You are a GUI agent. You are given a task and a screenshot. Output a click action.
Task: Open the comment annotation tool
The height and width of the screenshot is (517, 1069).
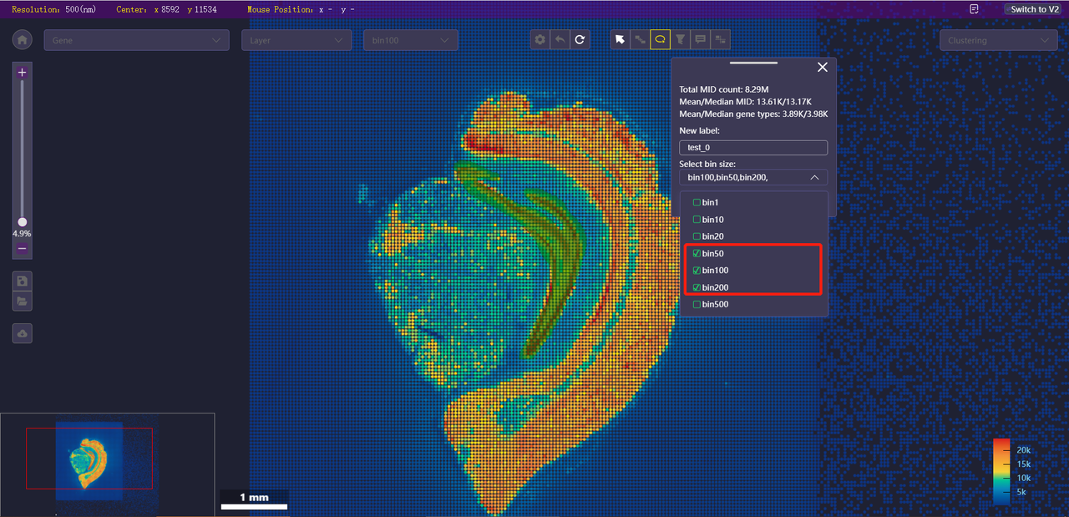701,39
